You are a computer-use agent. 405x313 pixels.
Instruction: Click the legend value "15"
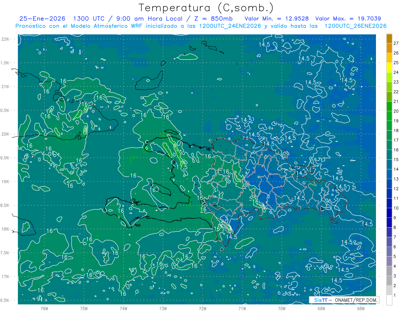coord(396,159)
